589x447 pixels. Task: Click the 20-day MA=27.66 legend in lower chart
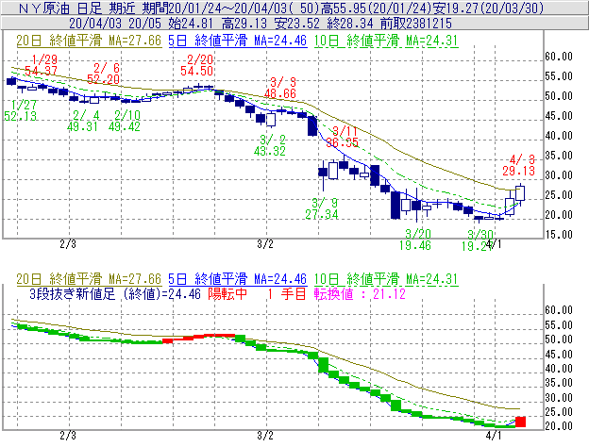(89, 279)
